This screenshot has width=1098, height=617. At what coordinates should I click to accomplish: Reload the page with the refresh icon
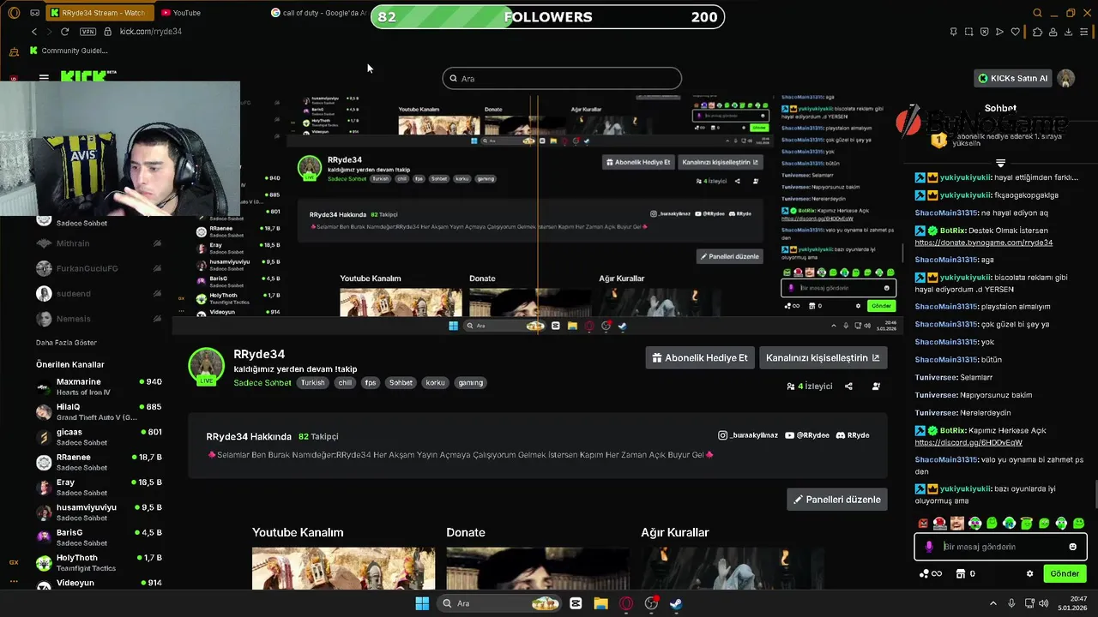(65, 32)
